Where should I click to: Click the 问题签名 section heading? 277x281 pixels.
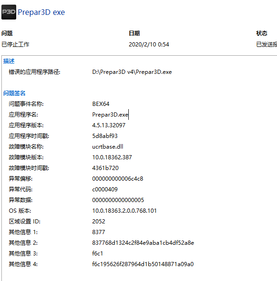(x=14, y=93)
